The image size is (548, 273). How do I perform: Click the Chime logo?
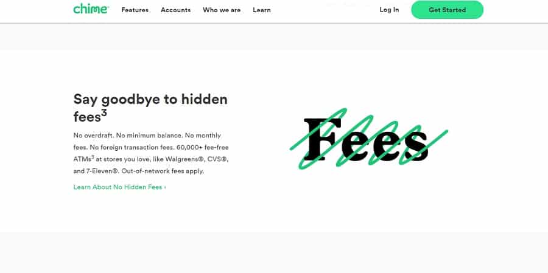tap(91, 9)
